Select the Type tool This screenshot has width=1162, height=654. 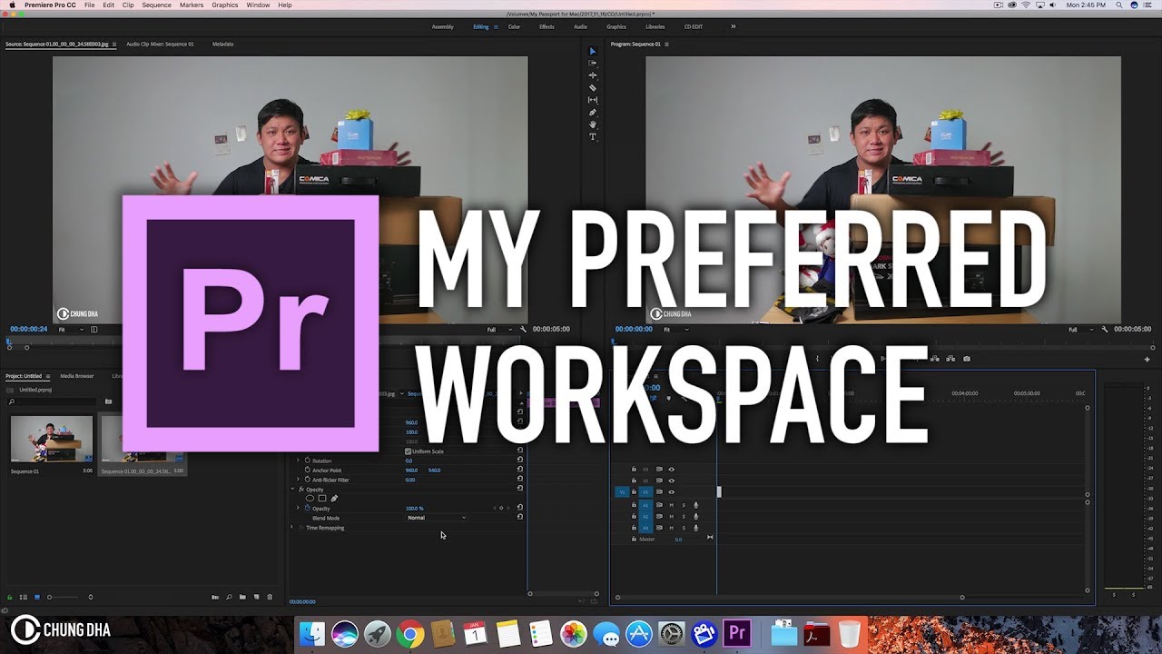(593, 137)
